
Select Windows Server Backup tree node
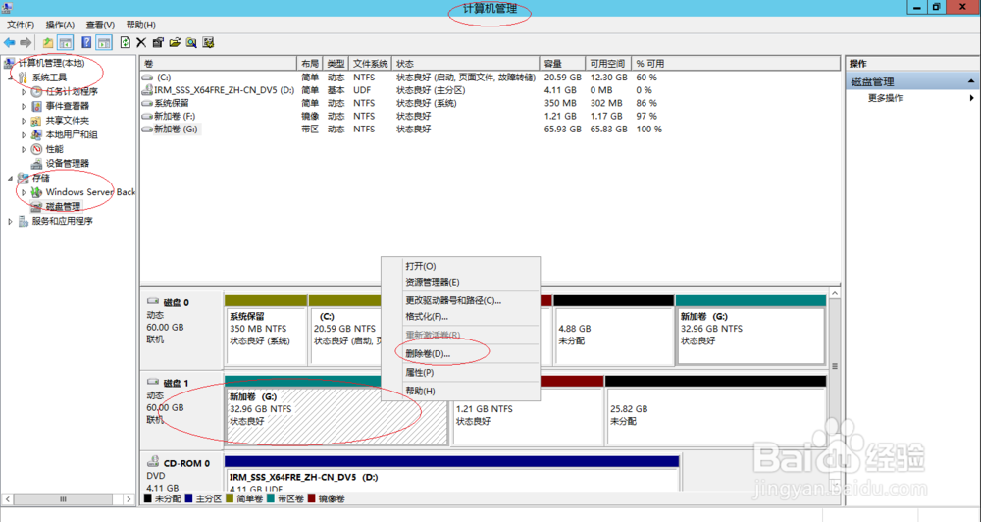(90, 192)
